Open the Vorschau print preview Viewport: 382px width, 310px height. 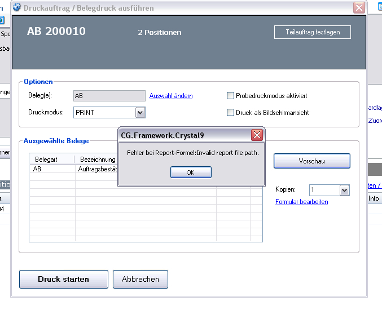click(x=311, y=161)
